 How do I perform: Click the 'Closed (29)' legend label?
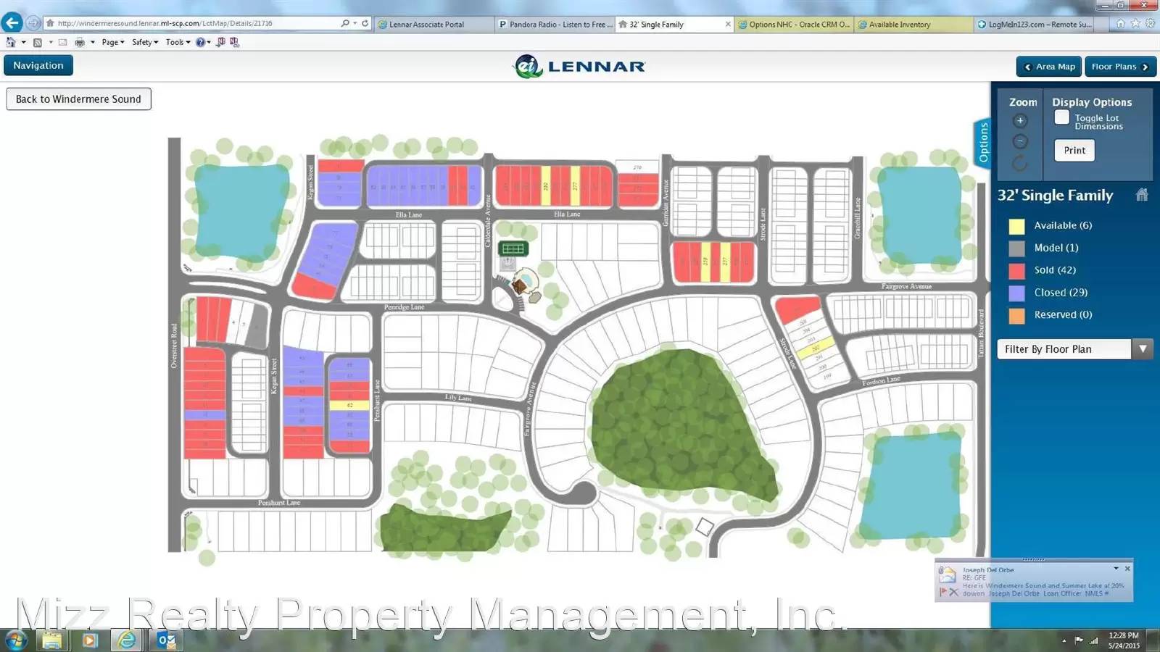click(x=1061, y=293)
